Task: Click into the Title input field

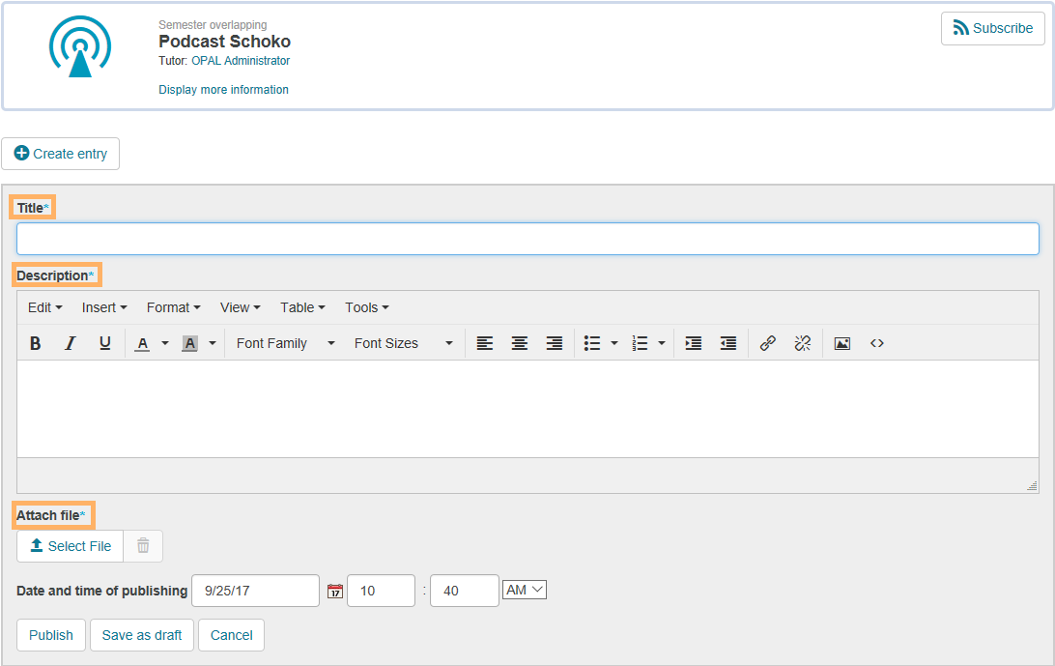Action: tap(527, 239)
